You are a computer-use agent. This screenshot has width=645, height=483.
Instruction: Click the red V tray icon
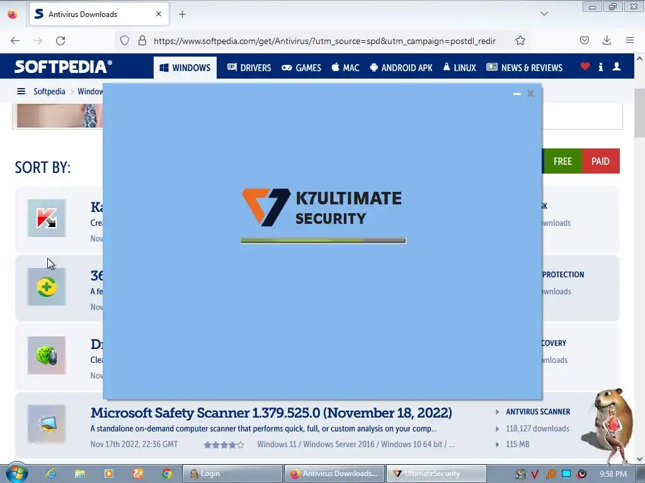pos(535,474)
